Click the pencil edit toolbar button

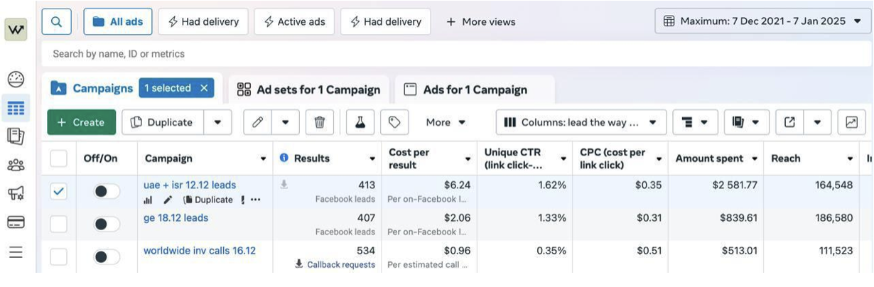257,122
